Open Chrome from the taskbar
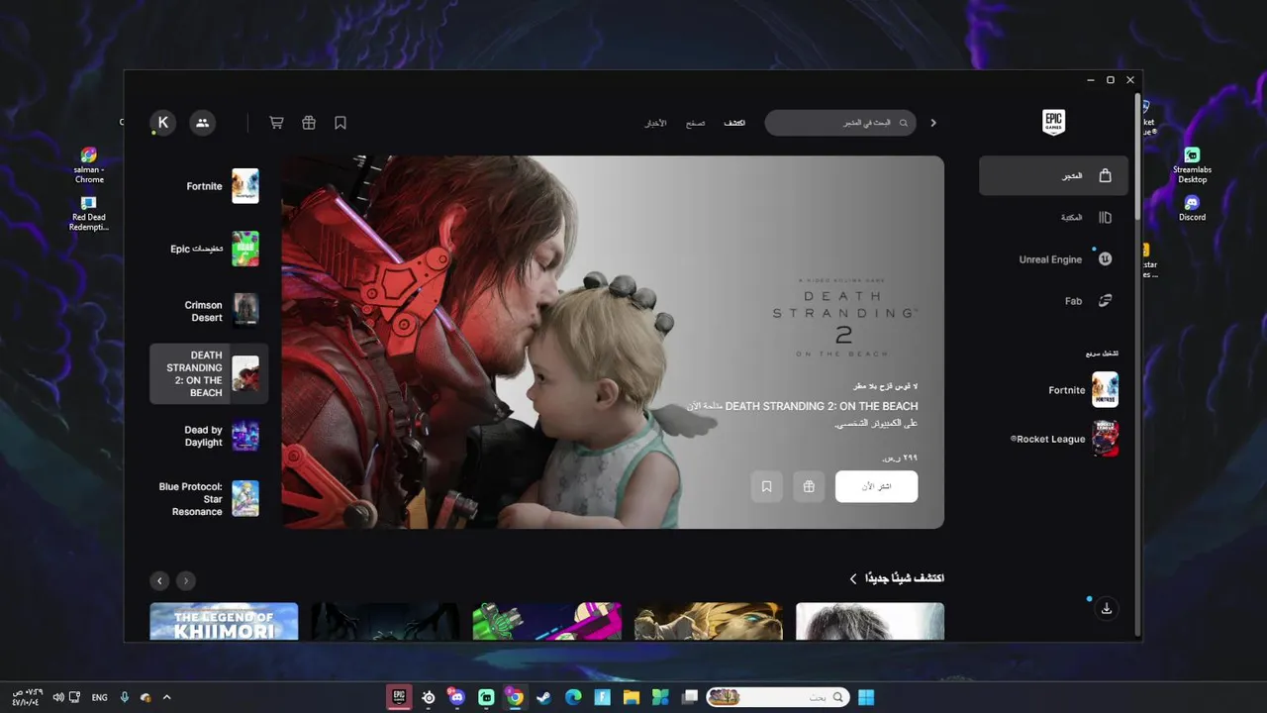This screenshot has height=713, width=1267. click(x=515, y=697)
